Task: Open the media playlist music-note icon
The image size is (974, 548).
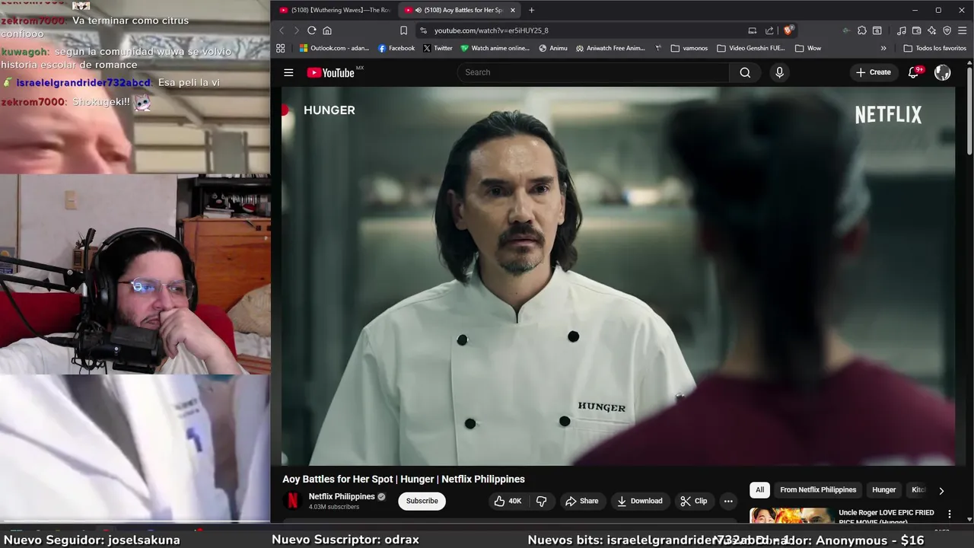Action: [902, 30]
